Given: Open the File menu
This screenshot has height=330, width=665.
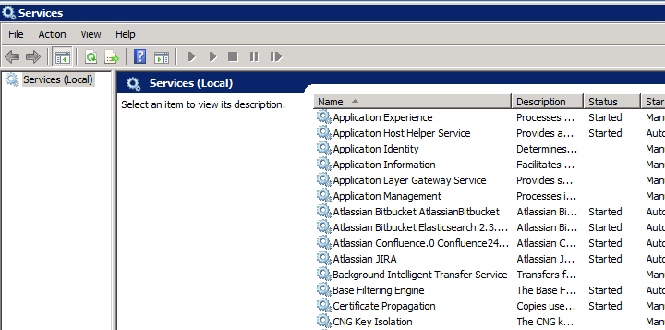Looking at the screenshot, I should [16, 34].
